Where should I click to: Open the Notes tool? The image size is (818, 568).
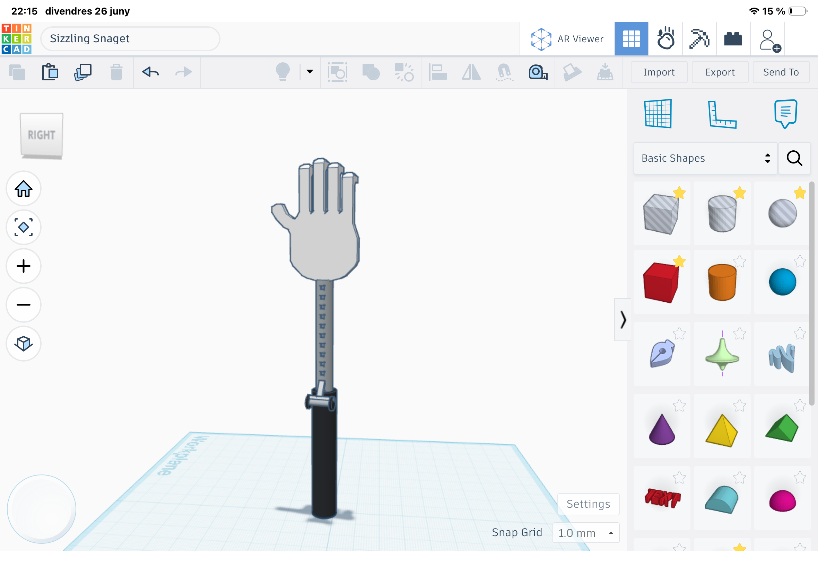click(785, 114)
